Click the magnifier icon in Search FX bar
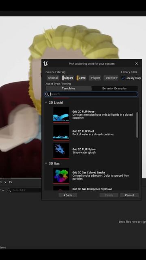The height and width of the screenshot is (260, 146). 9,190
